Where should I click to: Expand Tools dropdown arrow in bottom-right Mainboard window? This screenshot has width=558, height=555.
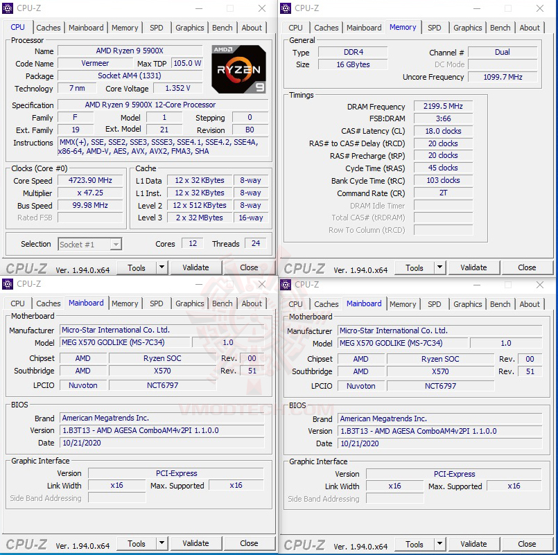(439, 544)
